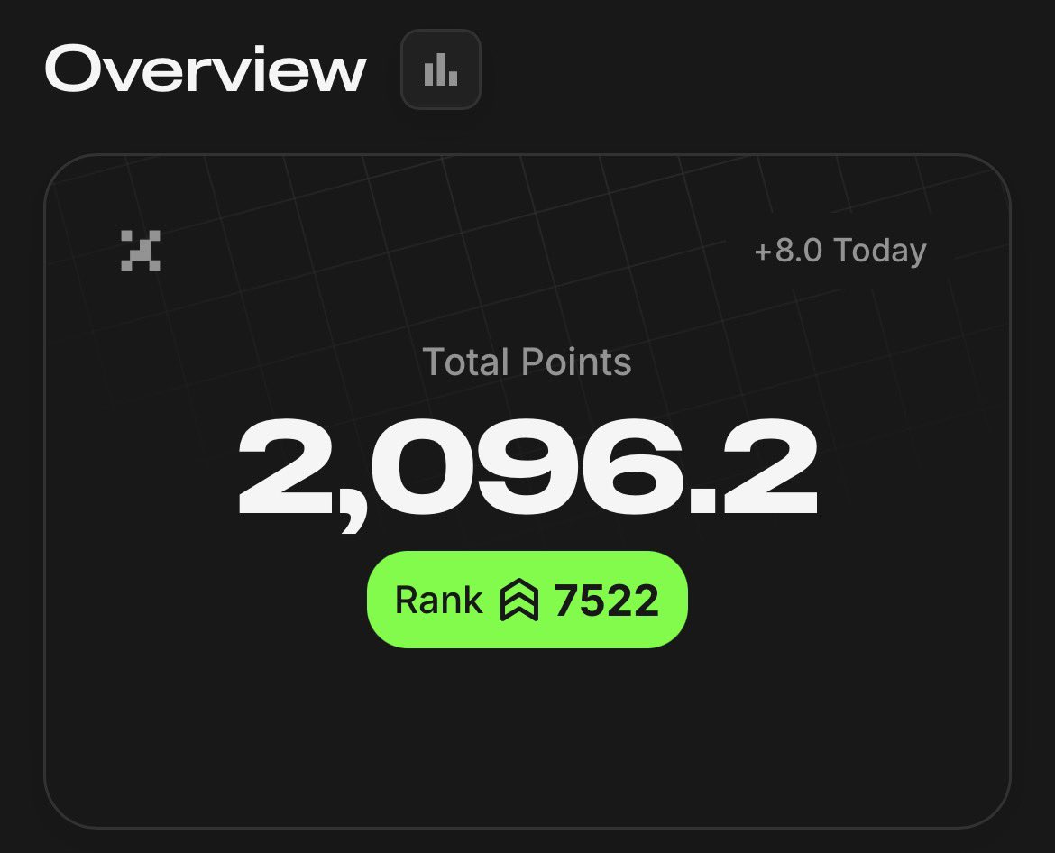Click the Total Points label
This screenshot has height=853, width=1055.
coord(527,362)
